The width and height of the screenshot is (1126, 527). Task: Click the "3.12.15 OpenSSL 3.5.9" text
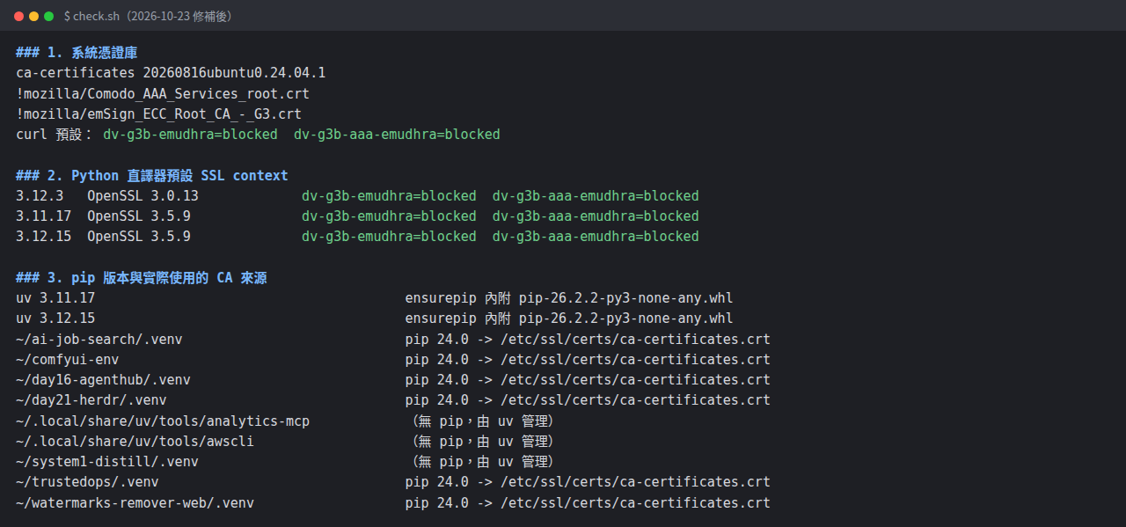(x=104, y=236)
